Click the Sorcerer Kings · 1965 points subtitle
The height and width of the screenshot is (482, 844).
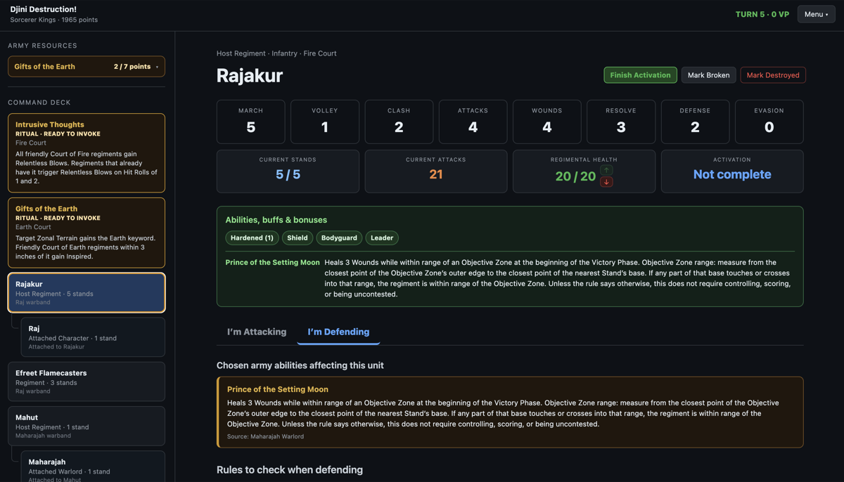pos(54,20)
